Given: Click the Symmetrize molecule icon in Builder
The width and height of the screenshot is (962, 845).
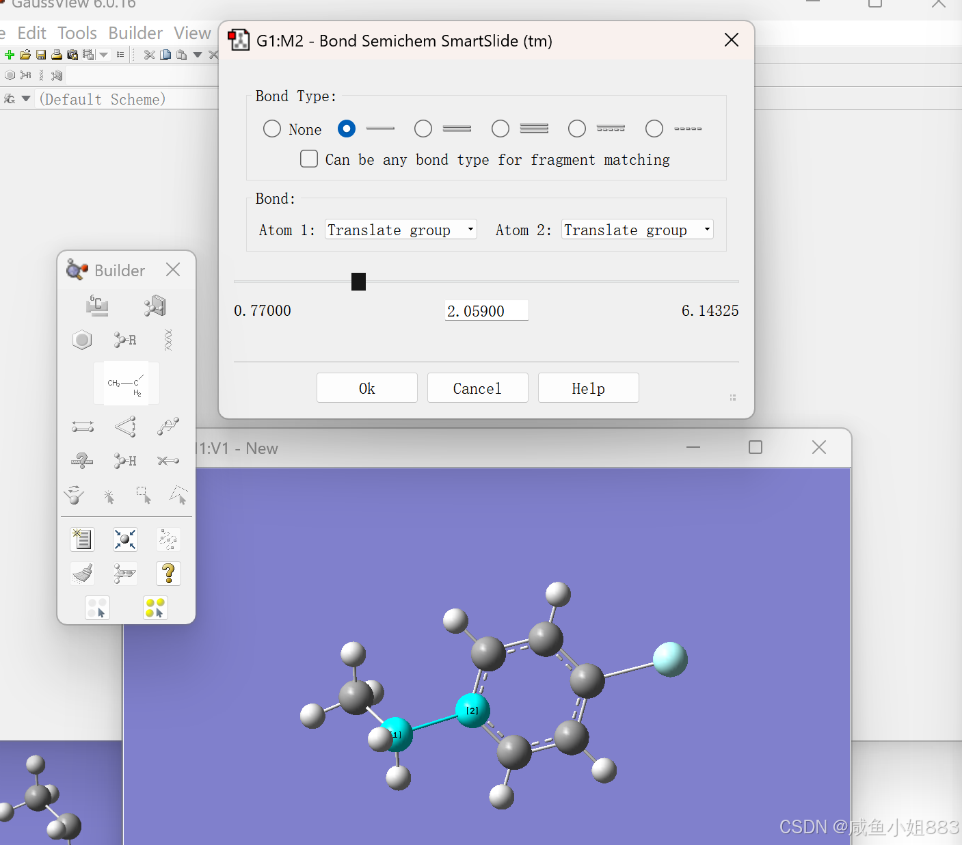Looking at the screenshot, I should [125, 574].
